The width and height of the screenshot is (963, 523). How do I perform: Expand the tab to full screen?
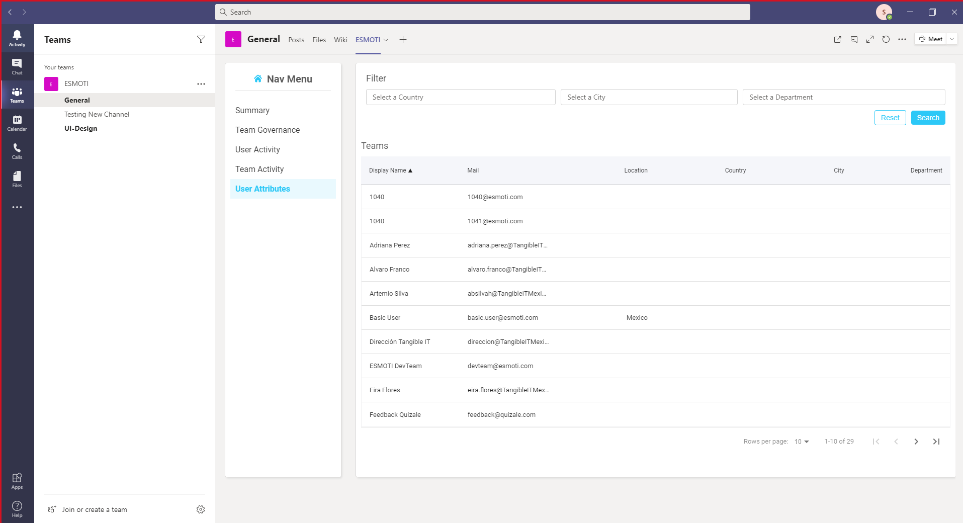[x=870, y=39]
